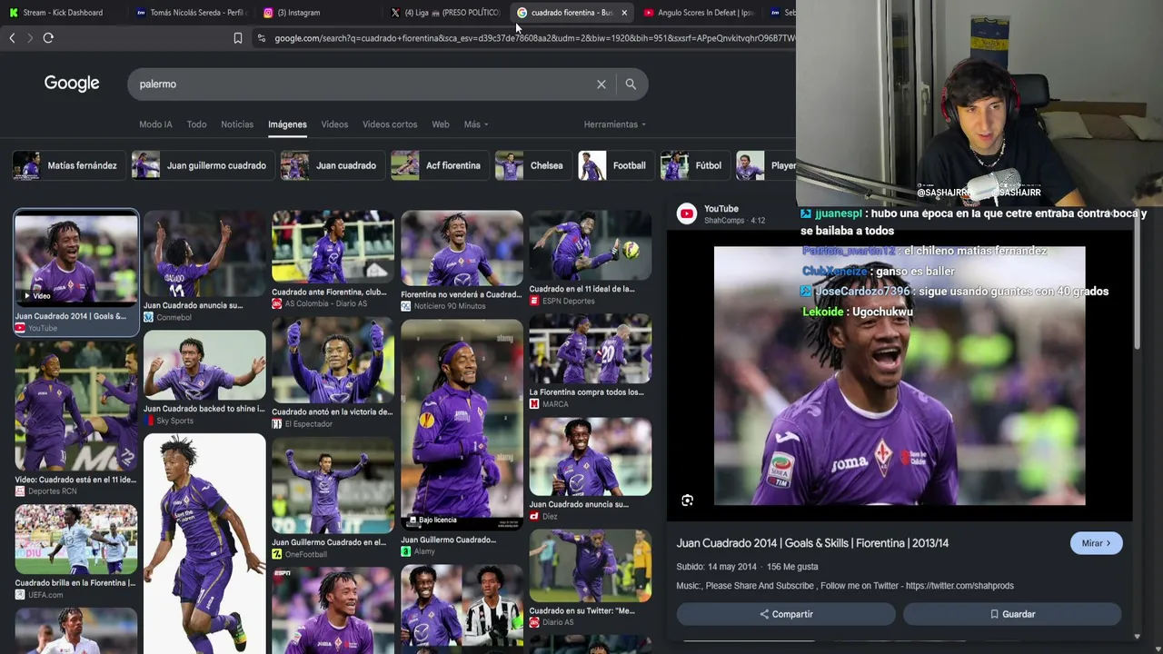Run search with the magnifier icon
Viewport: 1163px width, 654px height.
631,84
